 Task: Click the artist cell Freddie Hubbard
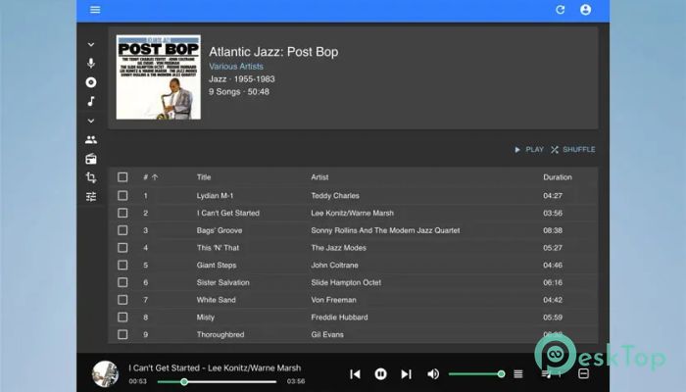(339, 318)
